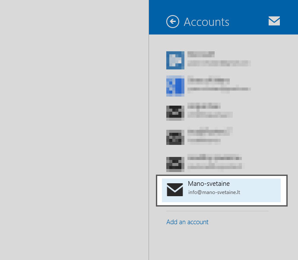
Task: Open the second blurred account's name
Action: point(208,81)
